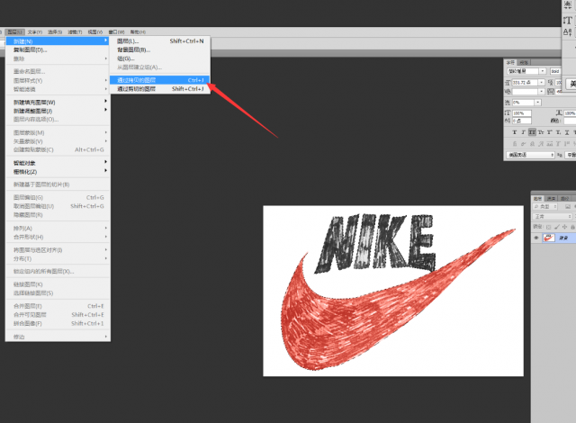Toggle Underline text style button
Viewport: 576px width, 423px height.
567,132
